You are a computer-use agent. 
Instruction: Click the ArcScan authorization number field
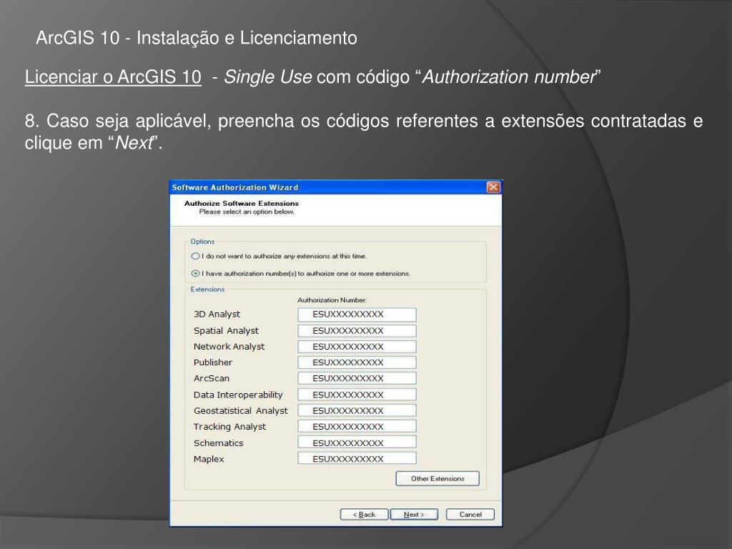tap(357, 378)
